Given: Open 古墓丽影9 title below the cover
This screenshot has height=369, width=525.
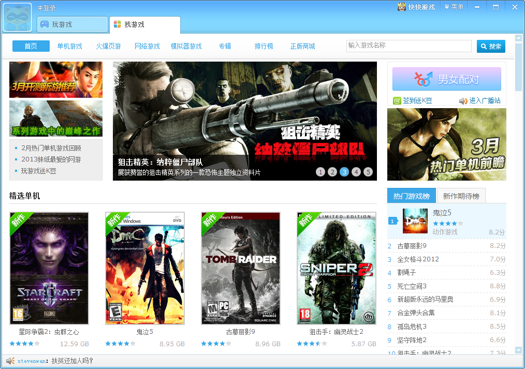Looking at the screenshot, I should (241, 332).
